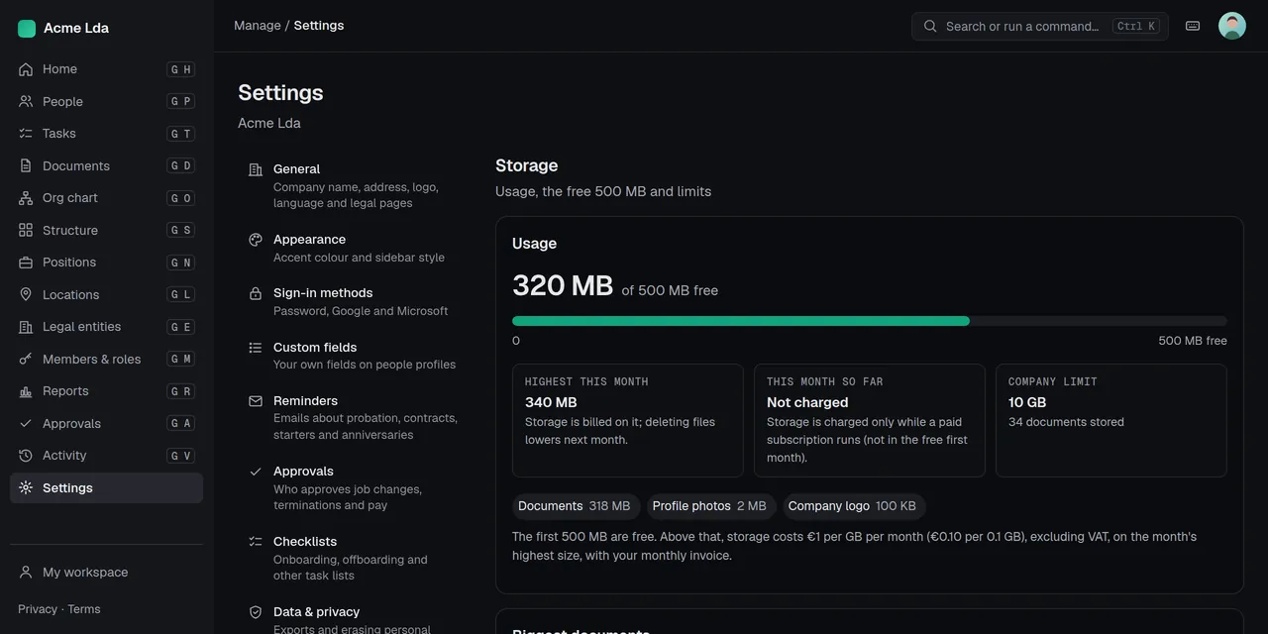This screenshot has width=1268, height=634.
Task: Click the Tasks checklist icon in sidebar
Action: pyautogui.click(x=26, y=134)
